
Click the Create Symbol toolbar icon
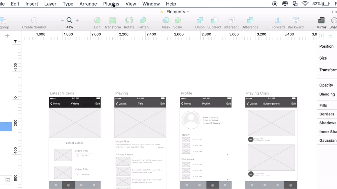pos(34,21)
